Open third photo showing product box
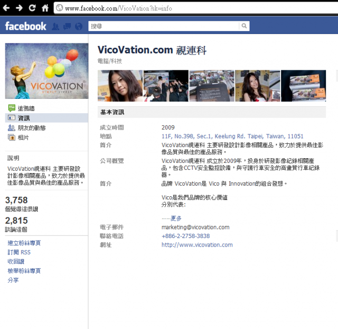This screenshot has height=329, width=338. [212, 86]
